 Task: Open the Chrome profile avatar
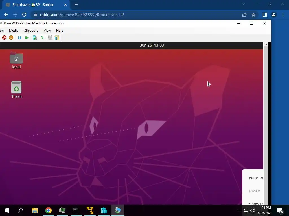274,15
